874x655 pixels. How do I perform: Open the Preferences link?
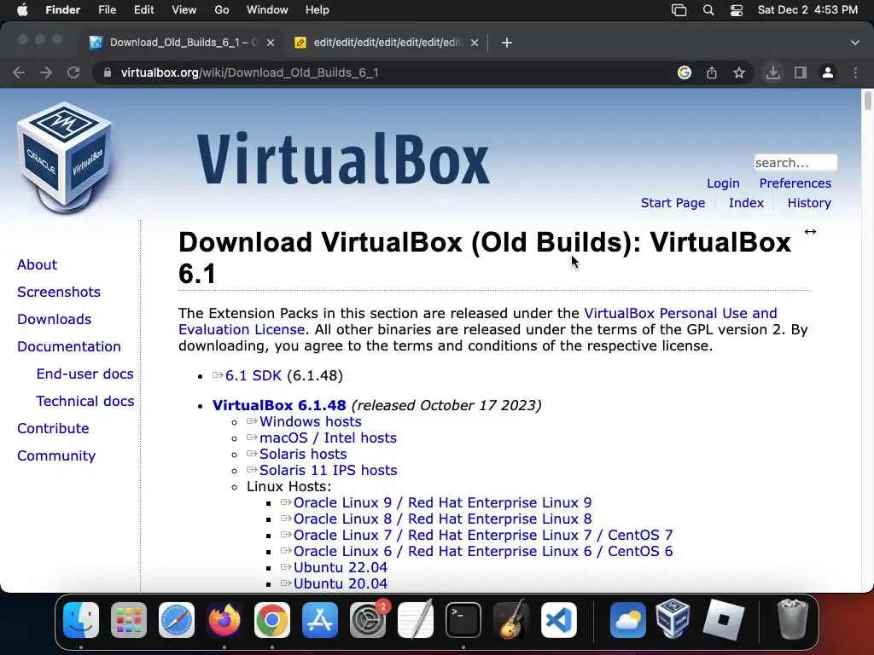click(x=795, y=183)
